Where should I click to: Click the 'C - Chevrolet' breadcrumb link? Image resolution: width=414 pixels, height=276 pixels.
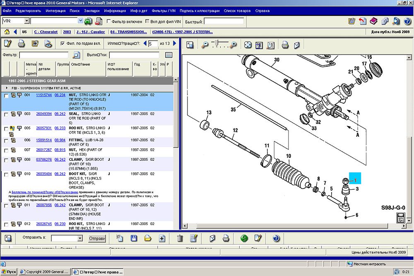(46, 32)
